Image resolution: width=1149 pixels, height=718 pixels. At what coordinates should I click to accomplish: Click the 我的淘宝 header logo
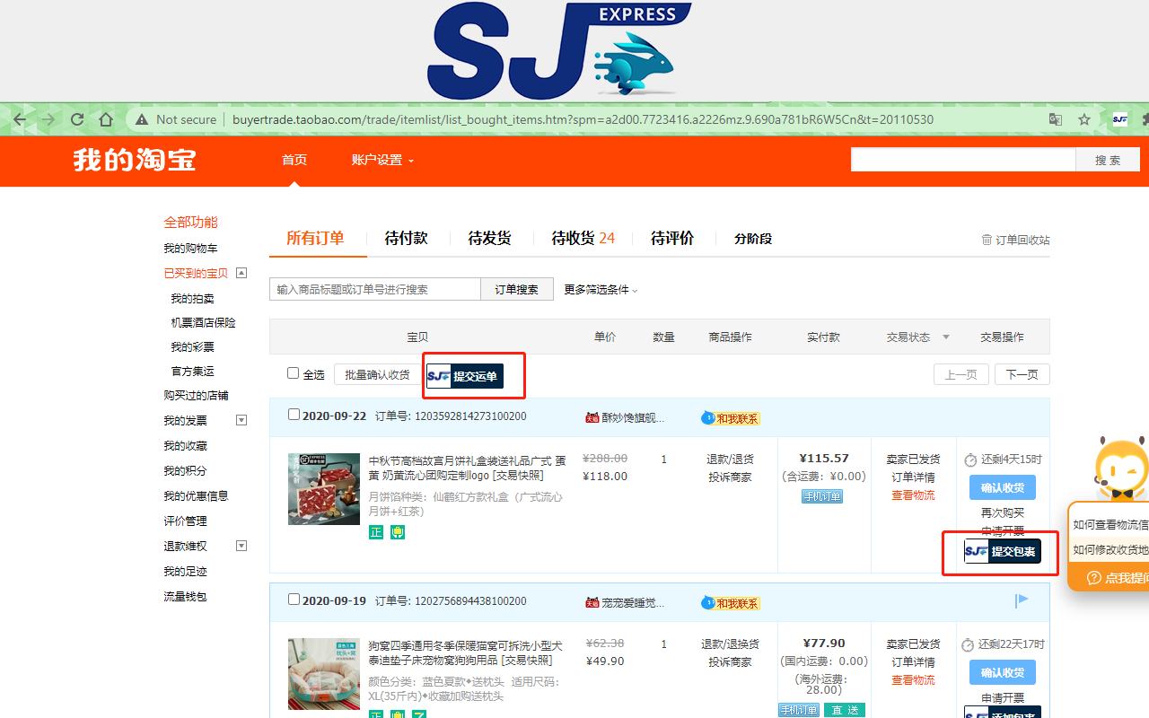pyautogui.click(x=135, y=161)
